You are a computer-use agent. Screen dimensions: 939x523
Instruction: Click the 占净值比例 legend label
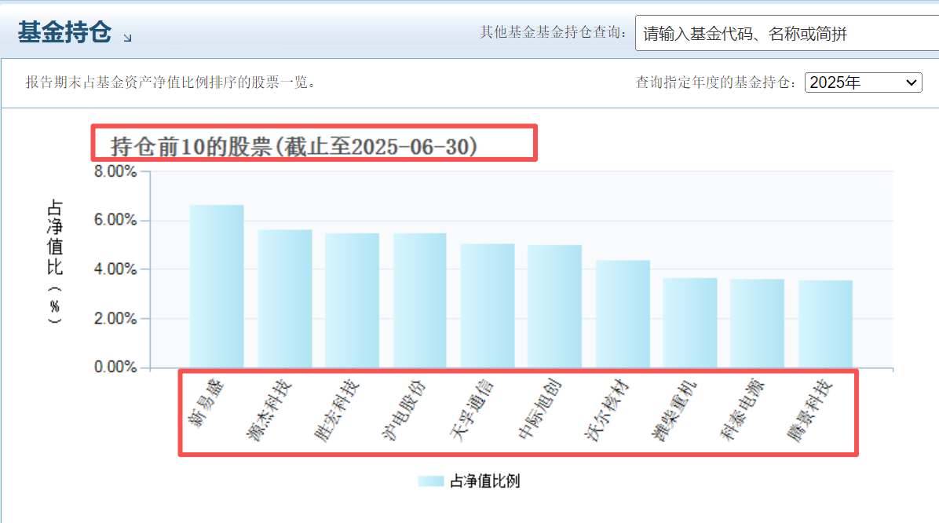484,481
